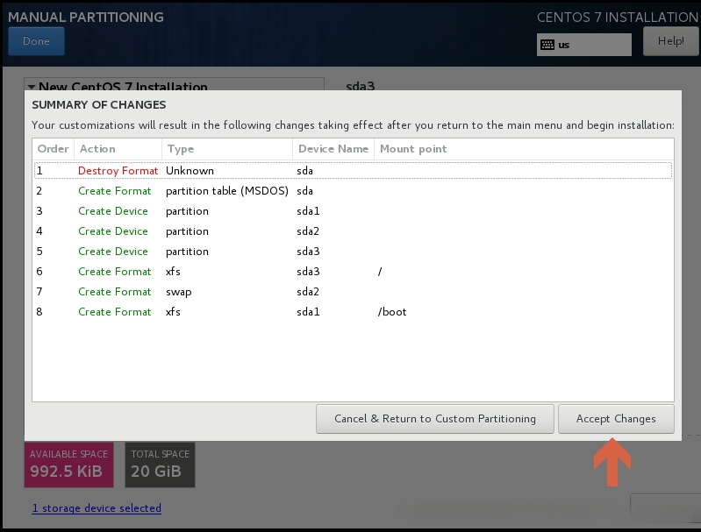Select the Create Device row for sda3
The height and width of the screenshot is (532, 701).
(354, 251)
